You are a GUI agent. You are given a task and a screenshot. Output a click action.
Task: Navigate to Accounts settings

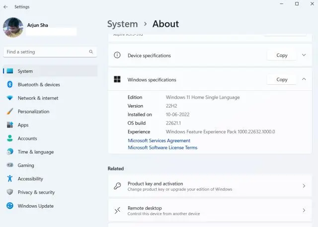50,138
